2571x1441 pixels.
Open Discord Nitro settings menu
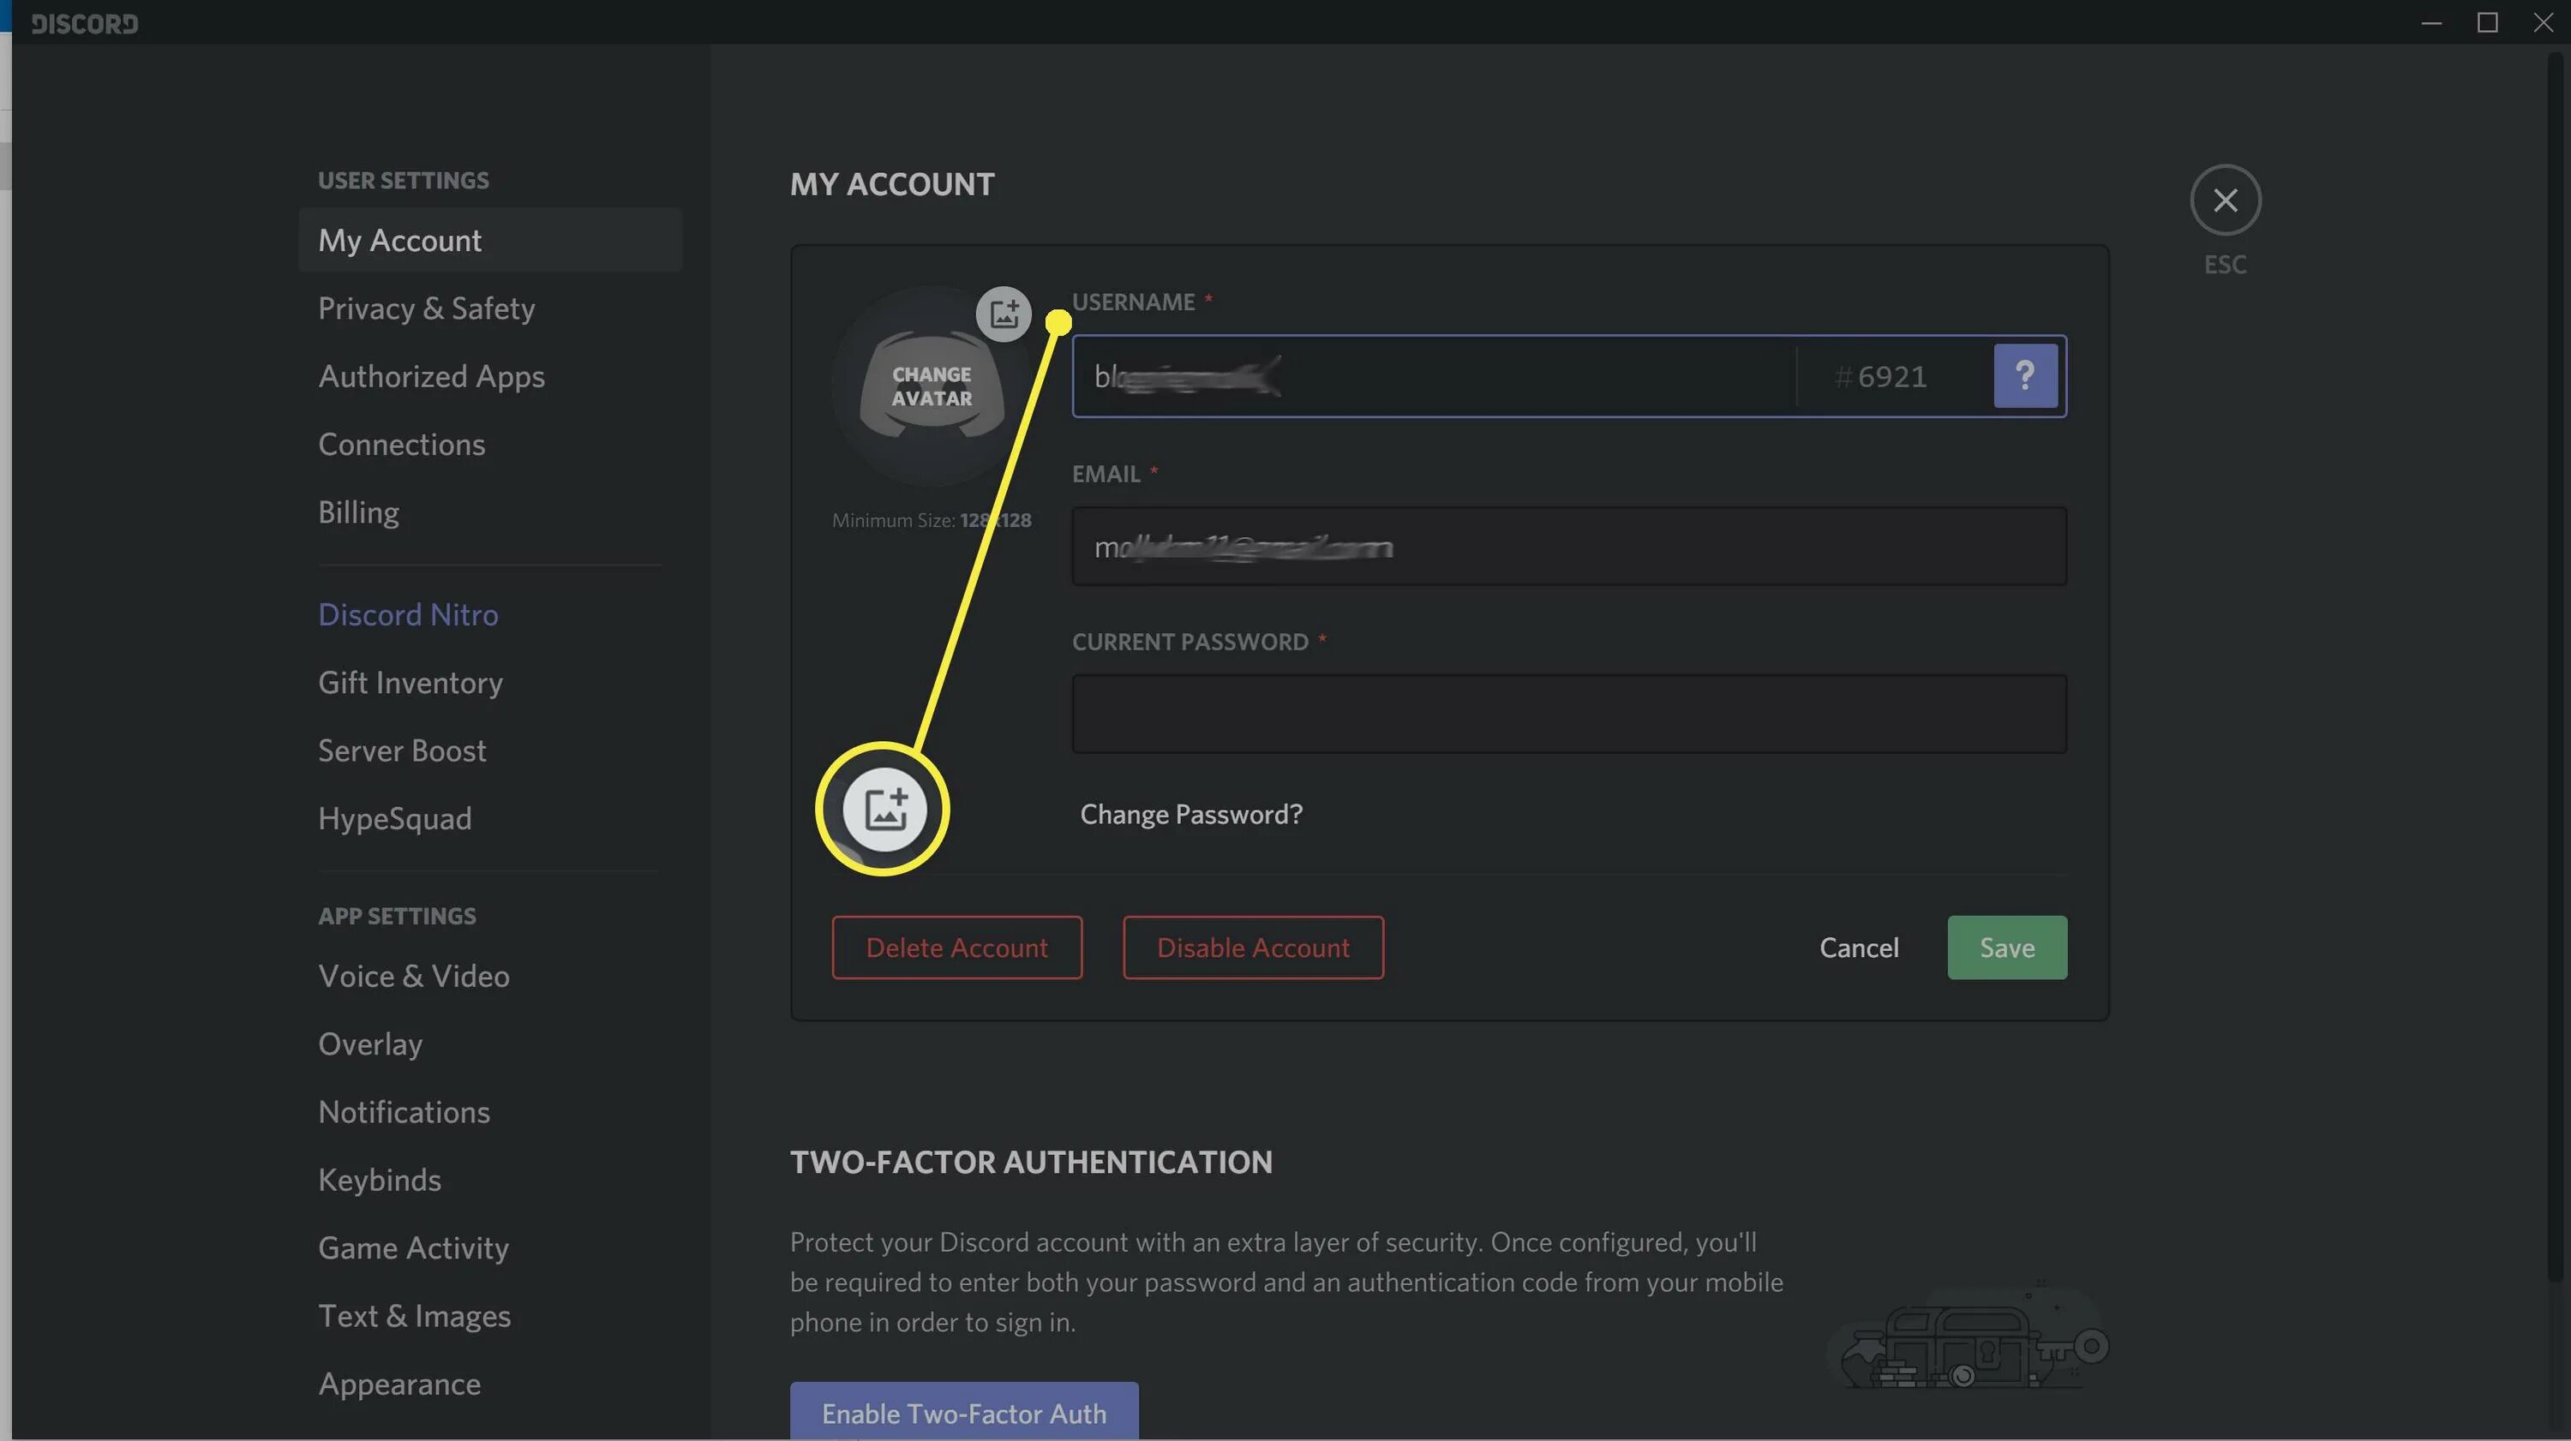pos(408,614)
